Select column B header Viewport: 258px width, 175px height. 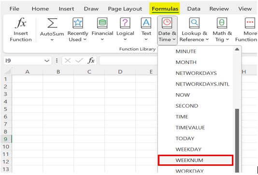[58, 72]
